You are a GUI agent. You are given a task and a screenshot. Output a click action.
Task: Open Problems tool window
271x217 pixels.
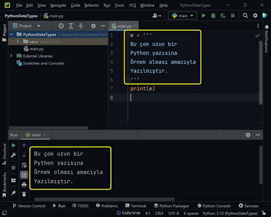coord(107,206)
